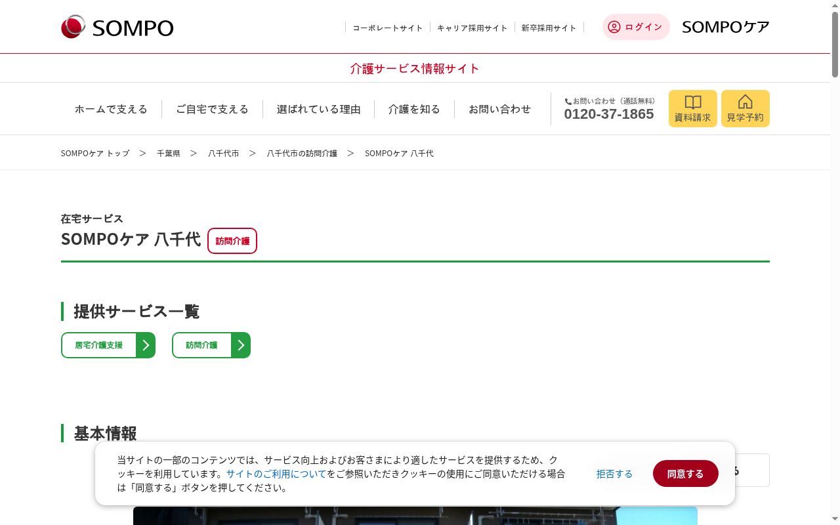Go to 八千代市の訪問介護 breadcrumb

[x=302, y=153]
